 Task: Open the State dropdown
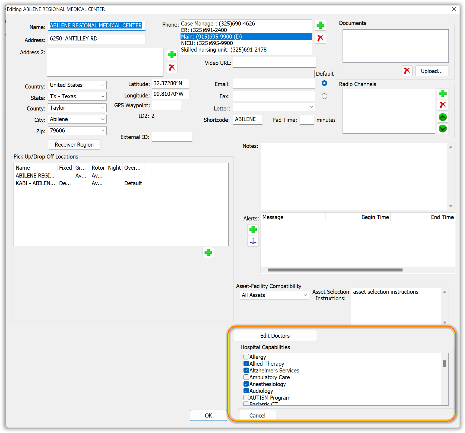77,96
